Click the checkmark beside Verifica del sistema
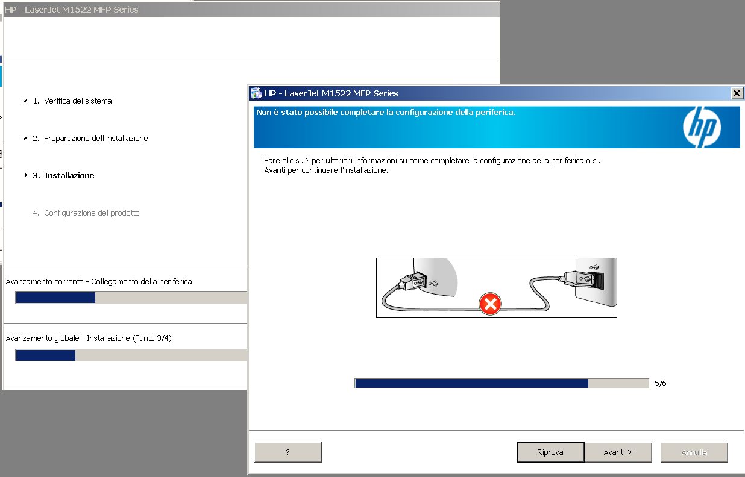Viewport: 745px width, 477px height. [x=26, y=100]
